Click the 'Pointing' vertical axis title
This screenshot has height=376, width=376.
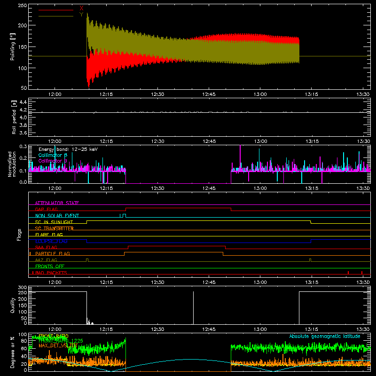(13, 47)
